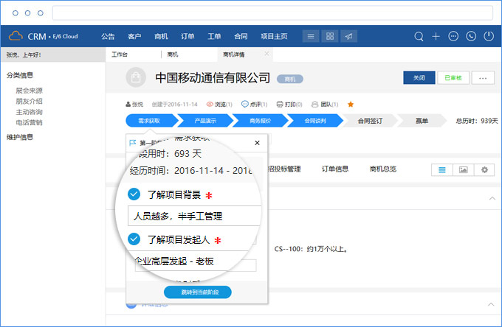
Task: Expand the 分类信息 sidebar group
Action: point(20,75)
